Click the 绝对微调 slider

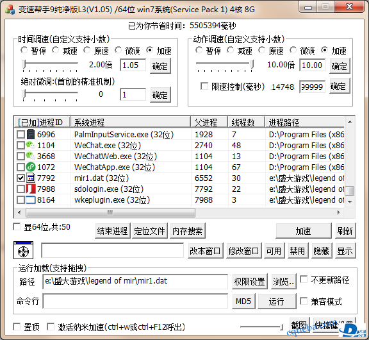click(x=50, y=94)
